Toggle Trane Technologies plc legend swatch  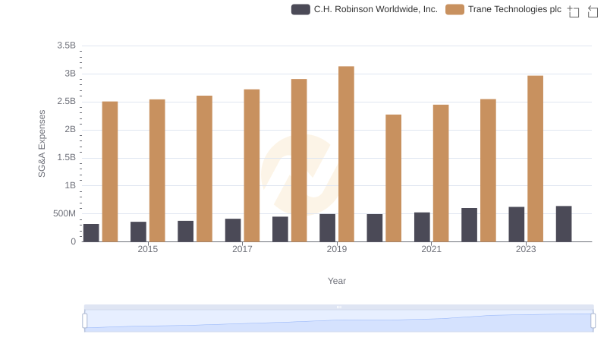[x=454, y=10]
